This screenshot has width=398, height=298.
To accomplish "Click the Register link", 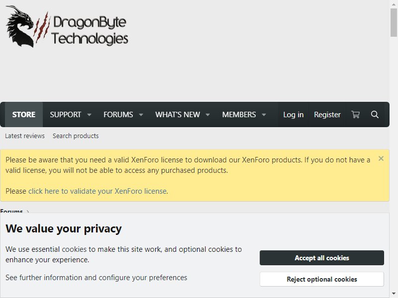I will [x=327, y=115].
